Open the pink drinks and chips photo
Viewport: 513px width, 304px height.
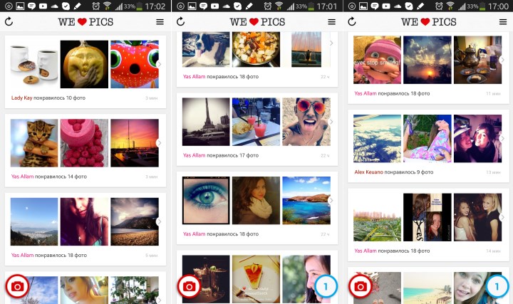(256, 122)
